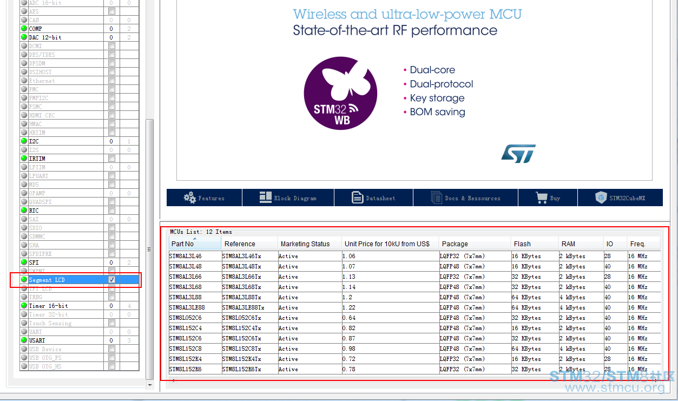The image size is (678, 401).
Task: Enable the DCMI checkbox
Action: click(111, 46)
